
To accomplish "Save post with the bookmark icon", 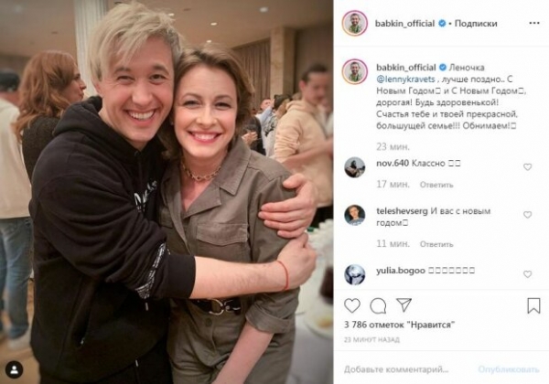I will click(533, 305).
